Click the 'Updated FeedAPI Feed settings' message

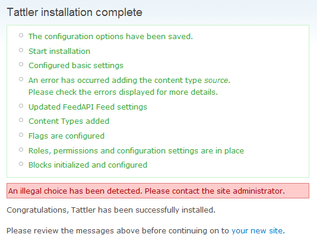88,107
